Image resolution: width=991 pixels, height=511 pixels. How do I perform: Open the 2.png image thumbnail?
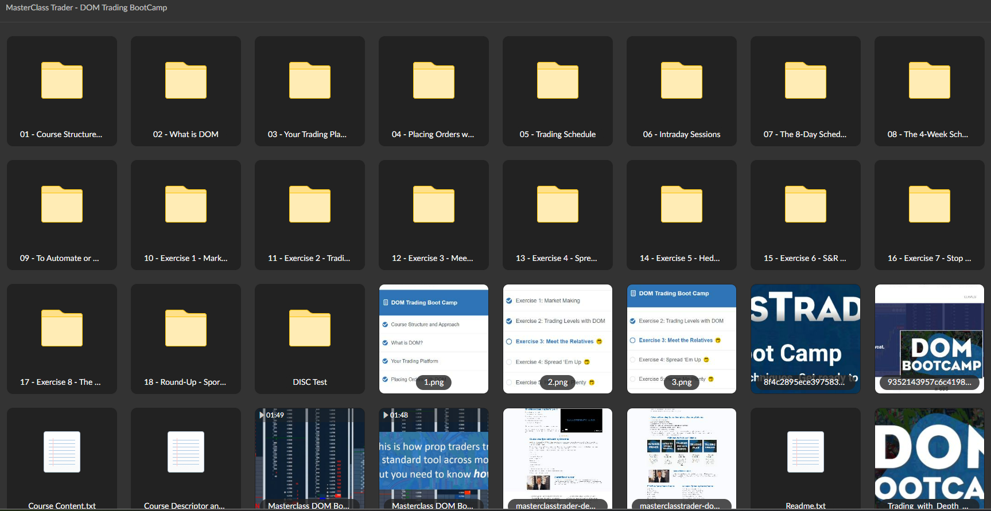558,339
